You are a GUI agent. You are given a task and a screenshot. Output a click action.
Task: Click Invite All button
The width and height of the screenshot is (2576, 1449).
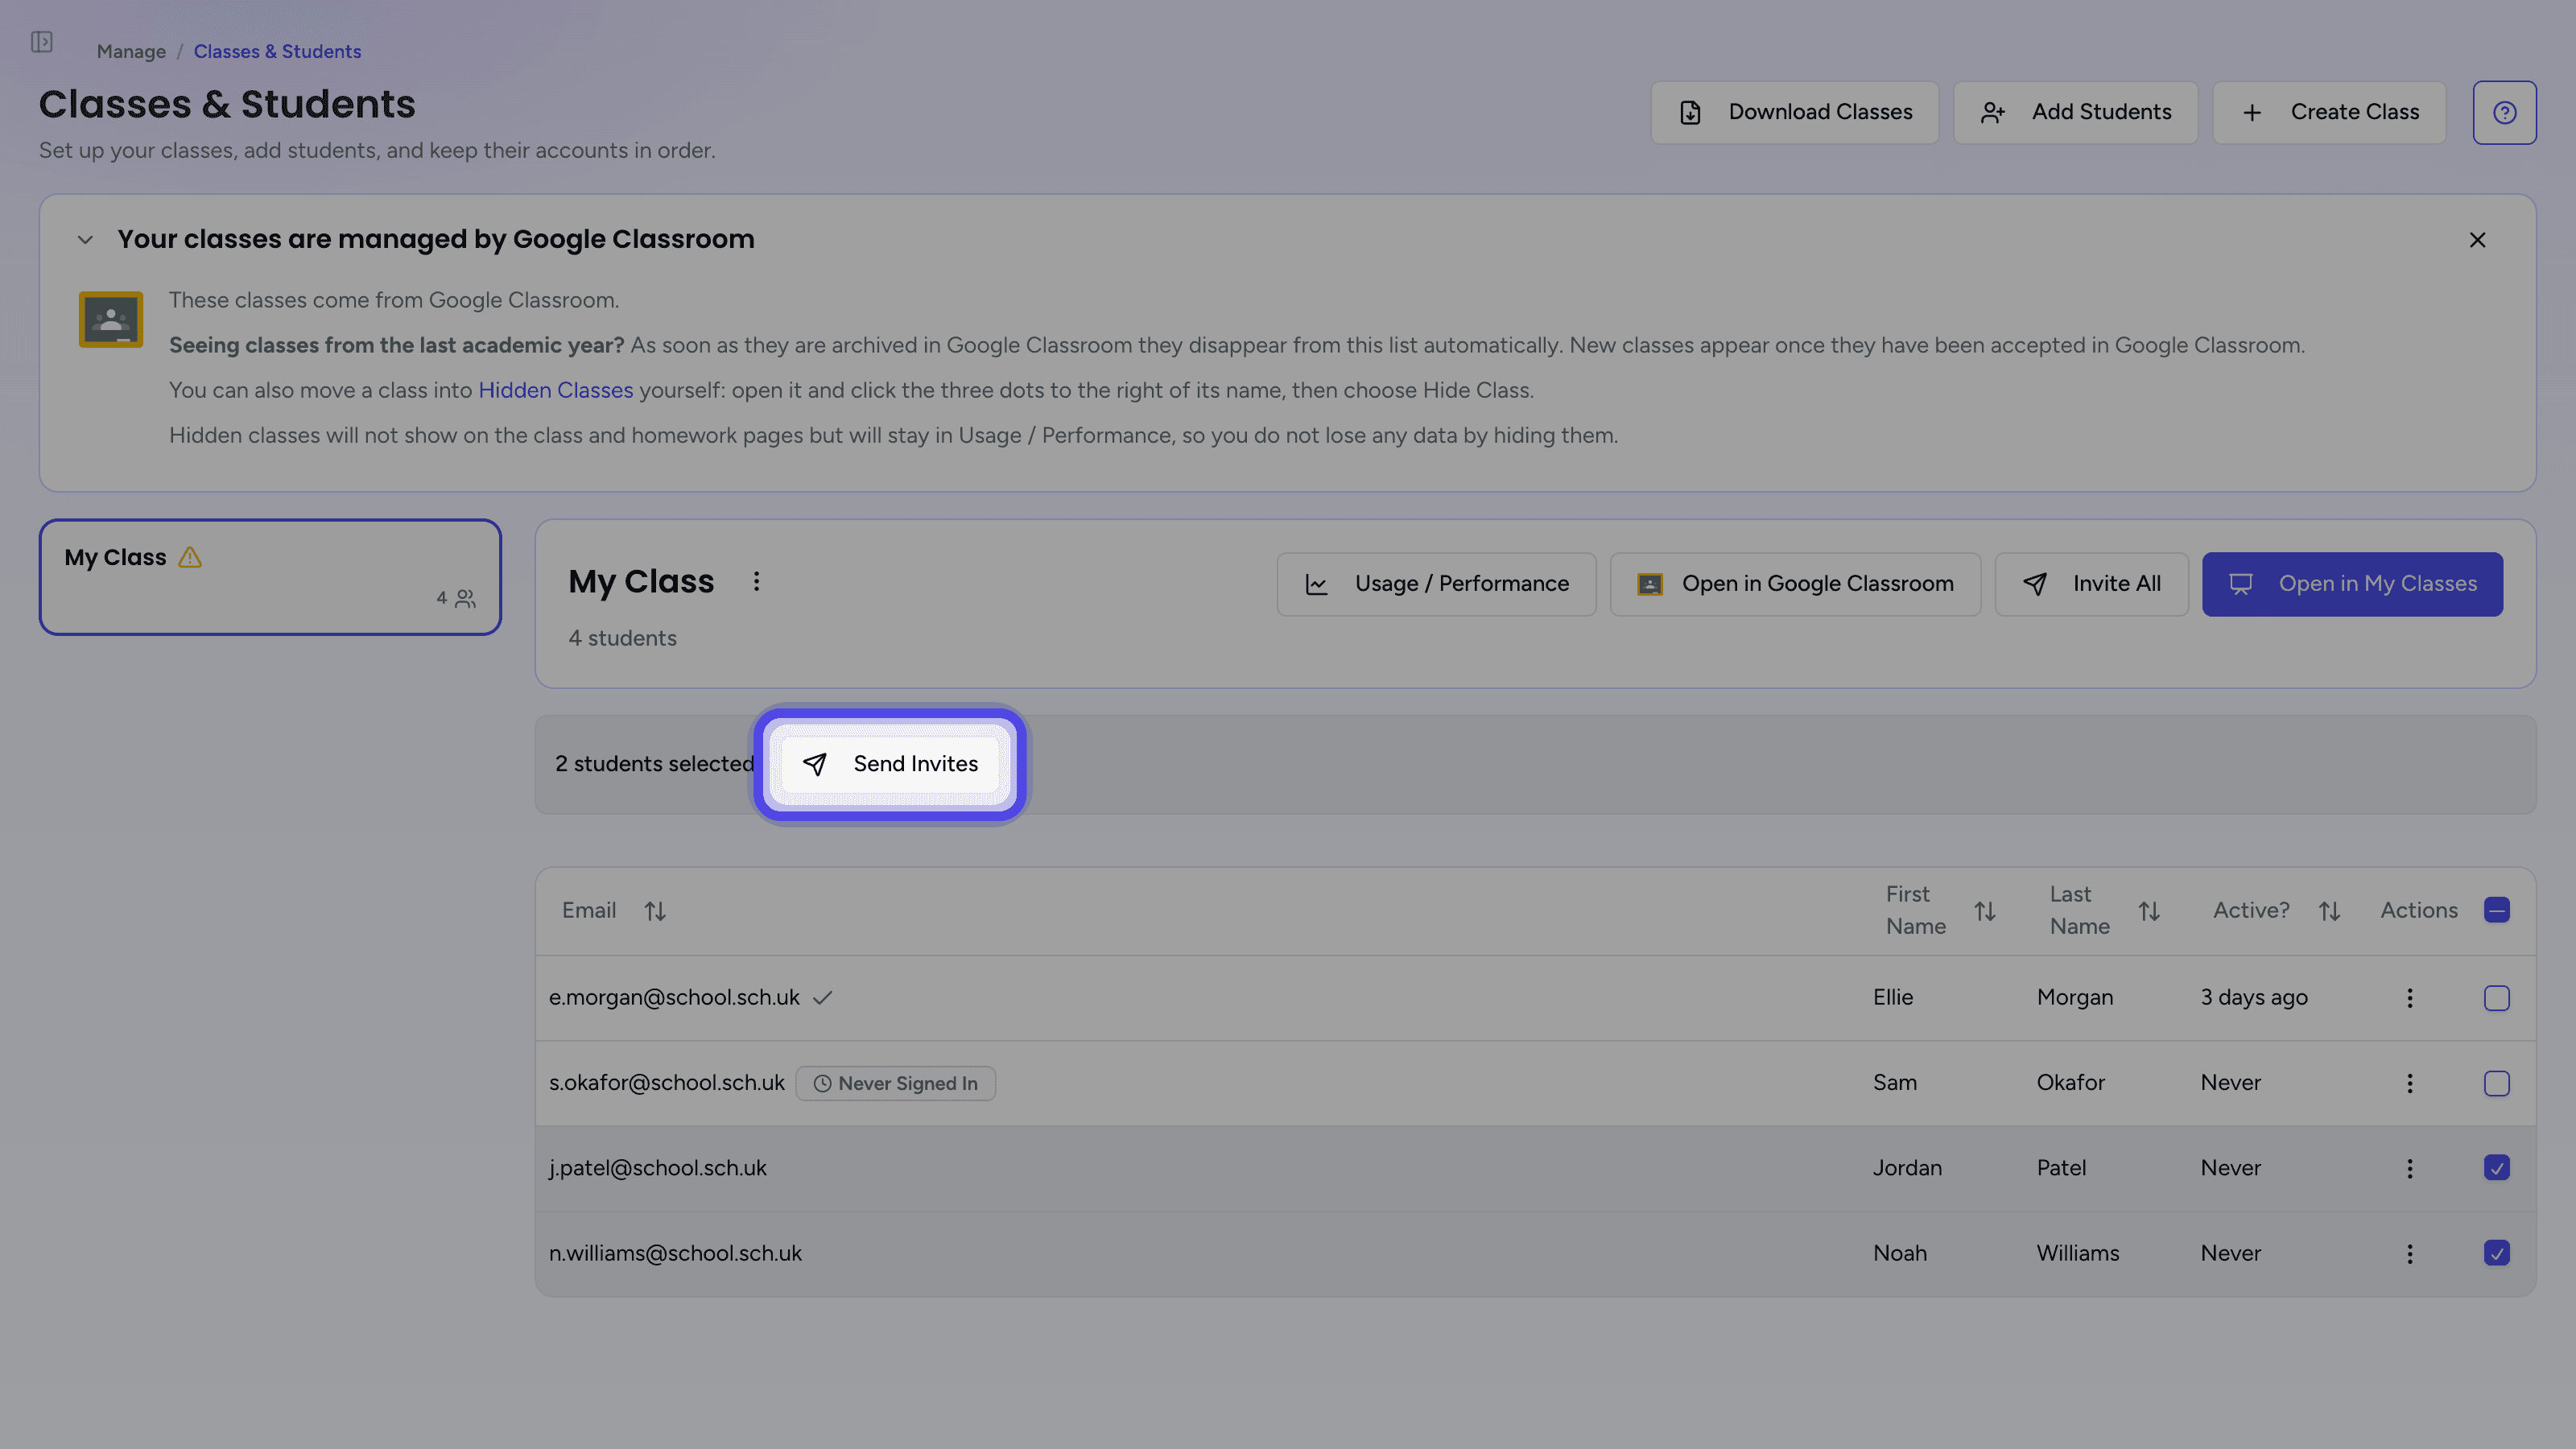click(2091, 584)
